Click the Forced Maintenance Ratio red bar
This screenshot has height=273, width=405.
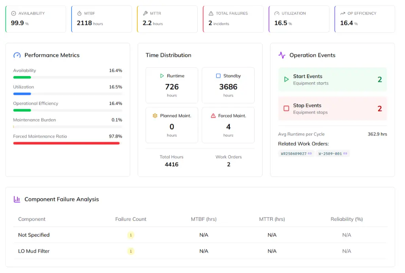68,143
